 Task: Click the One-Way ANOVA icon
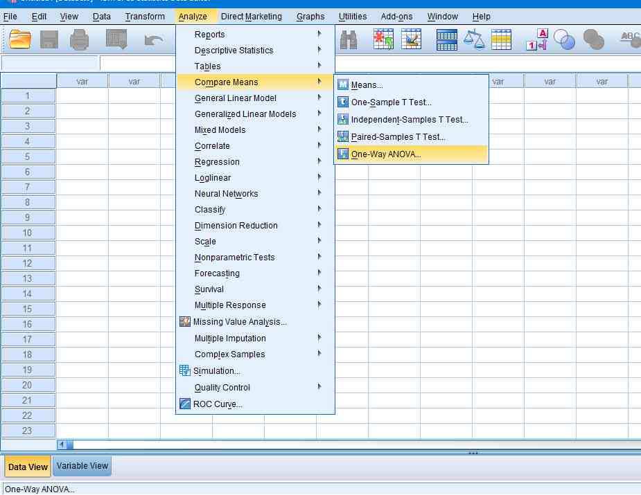pyautogui.click(x=342, y=154)
